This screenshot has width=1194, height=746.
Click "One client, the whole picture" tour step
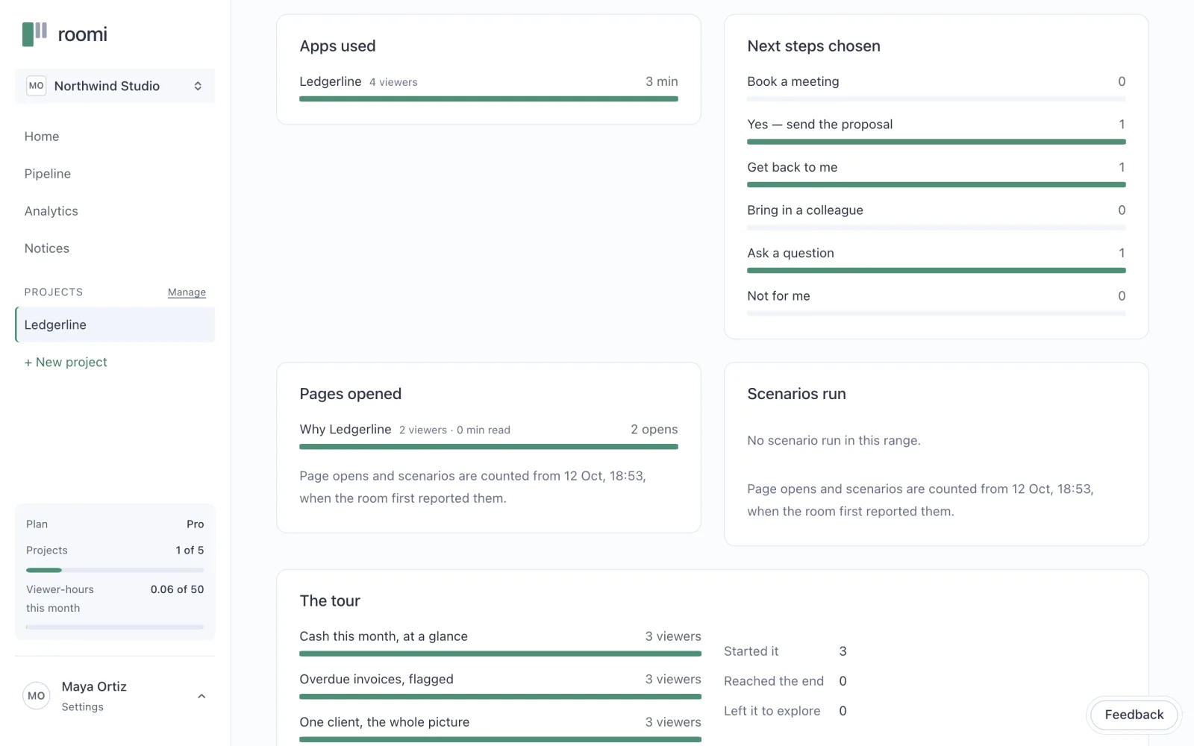click(500, 728)
